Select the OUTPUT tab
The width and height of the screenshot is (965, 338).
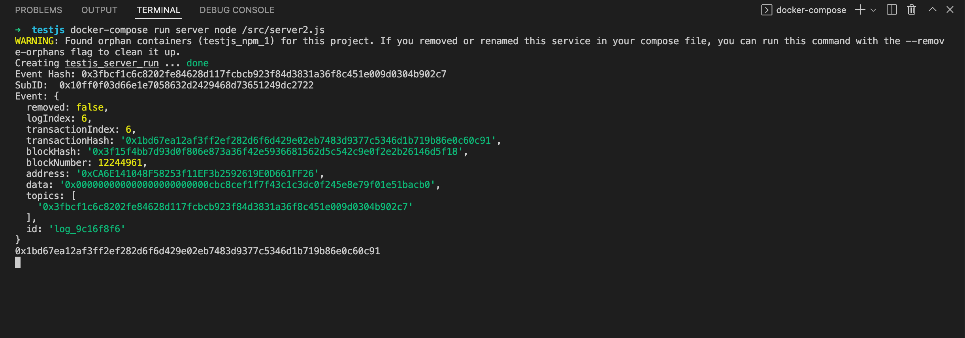tap(99, 10)
